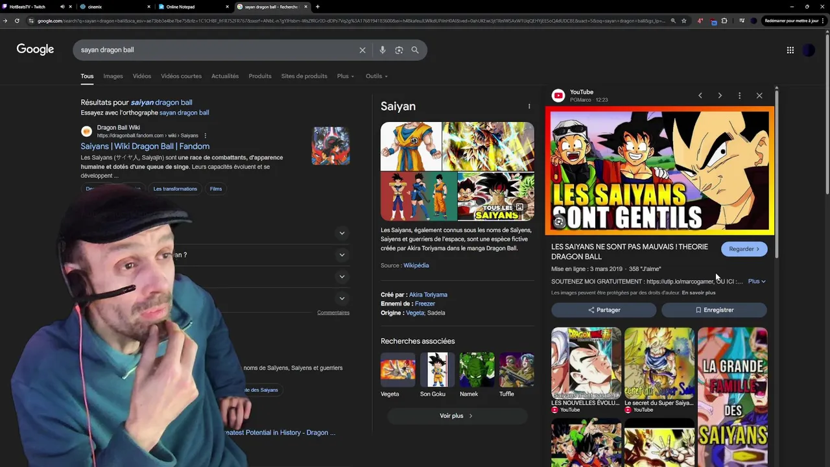Close the Online Notepad tab
This screenshot has width=830, height=467.
[x=227, y=6]
